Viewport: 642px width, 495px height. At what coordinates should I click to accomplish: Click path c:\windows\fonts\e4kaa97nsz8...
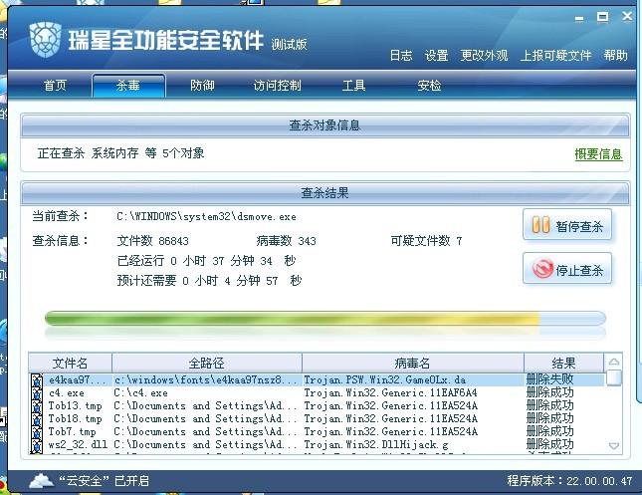tap(205, 380)
